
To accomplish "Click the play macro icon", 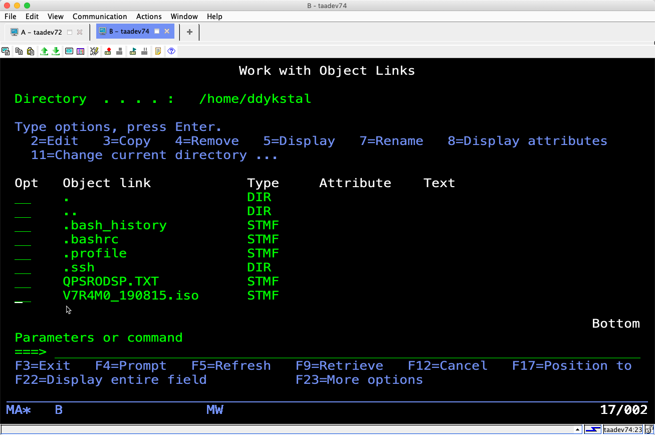I will pyautogui.click(x=133, y=51).
